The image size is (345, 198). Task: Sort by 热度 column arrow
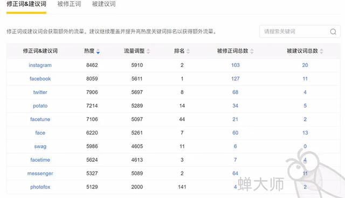click(98, 51)
